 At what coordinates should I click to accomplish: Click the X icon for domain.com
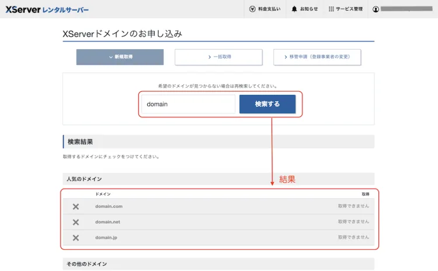tap(76, 207)
